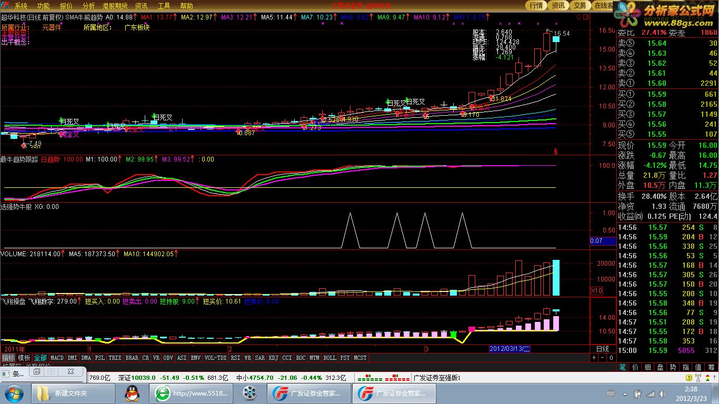Select the 笔 tab in quote panel
719x404 pixels.
[x=622, y=367]
